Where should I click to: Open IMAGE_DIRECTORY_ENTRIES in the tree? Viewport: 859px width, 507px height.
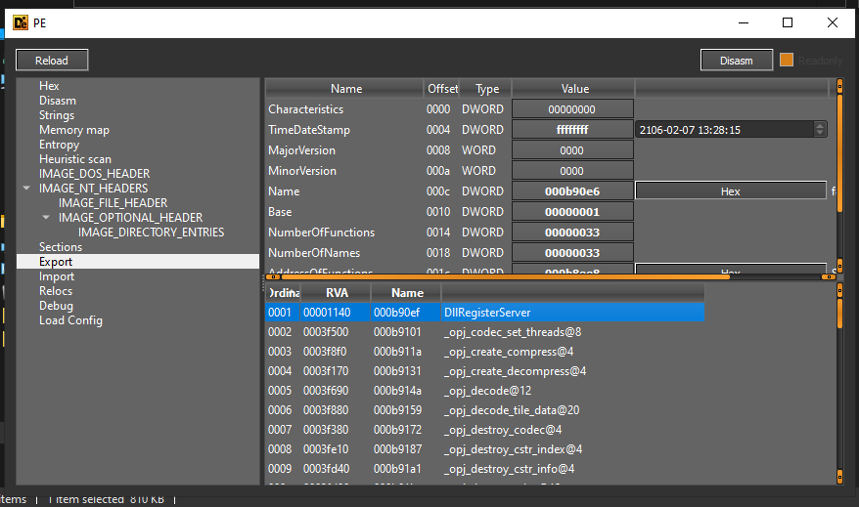tap(152, 232)
